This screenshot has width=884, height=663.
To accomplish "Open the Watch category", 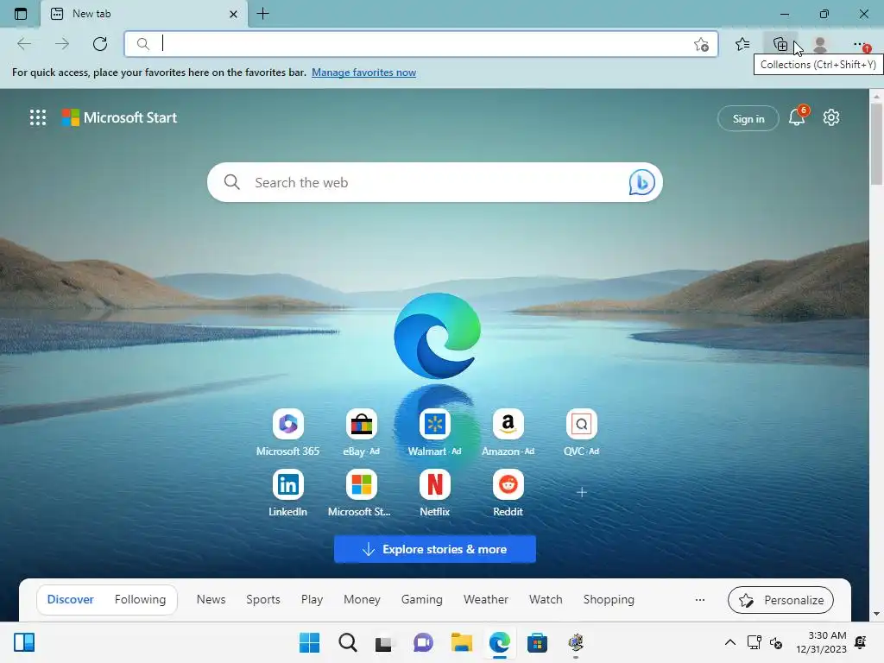I will tap(546, 599).
